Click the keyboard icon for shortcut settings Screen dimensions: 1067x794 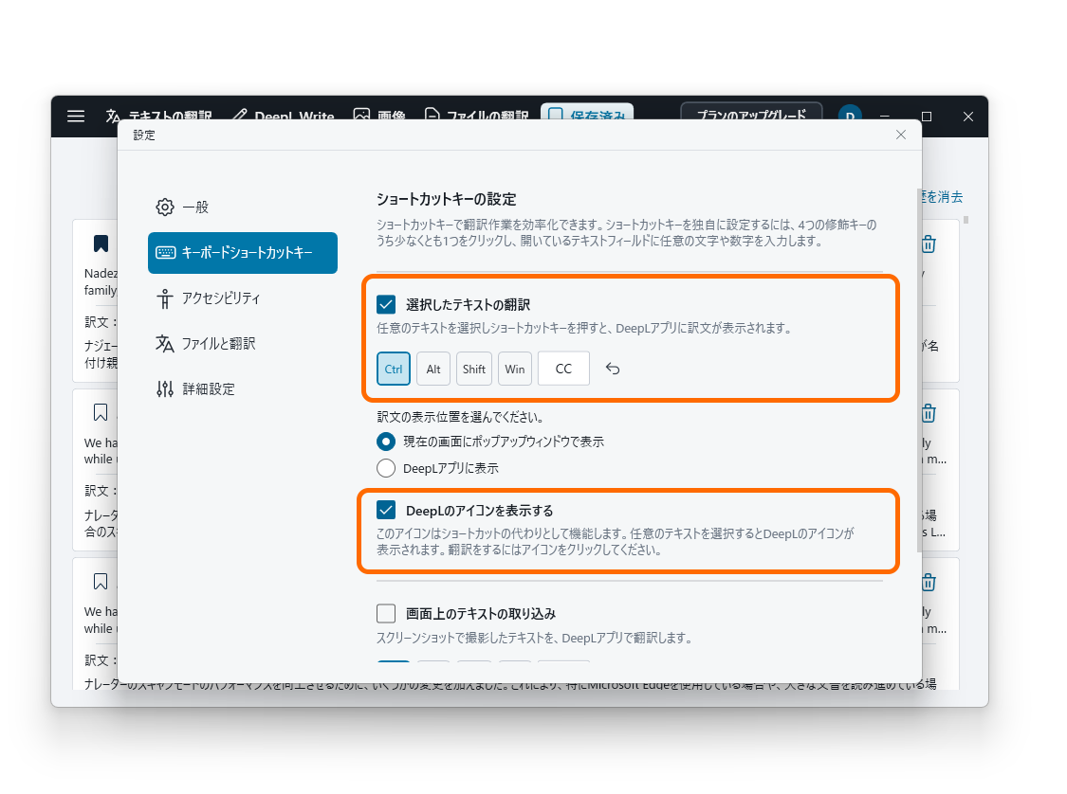pyautogui.click(x=163, y=253)
